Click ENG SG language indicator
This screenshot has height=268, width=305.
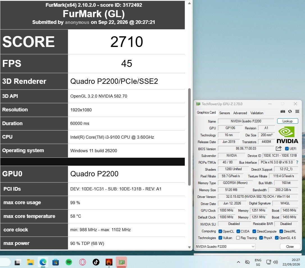coord(258,262)
